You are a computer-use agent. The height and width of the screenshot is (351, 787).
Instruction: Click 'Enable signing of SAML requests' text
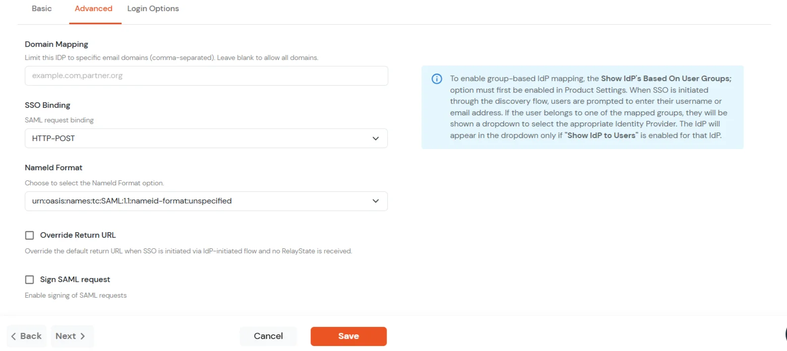point(76,295)
